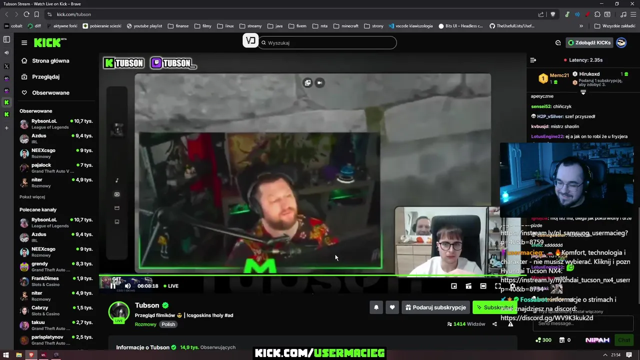Image resolution: width=640 pixels, height=360 pixels.
Task: Open the filmy bookmarks folder
Action: tap(202, 26)
